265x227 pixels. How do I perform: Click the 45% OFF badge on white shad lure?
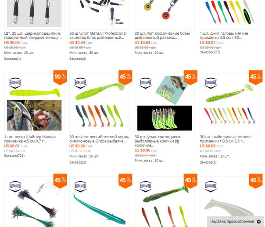pos(256,181)
